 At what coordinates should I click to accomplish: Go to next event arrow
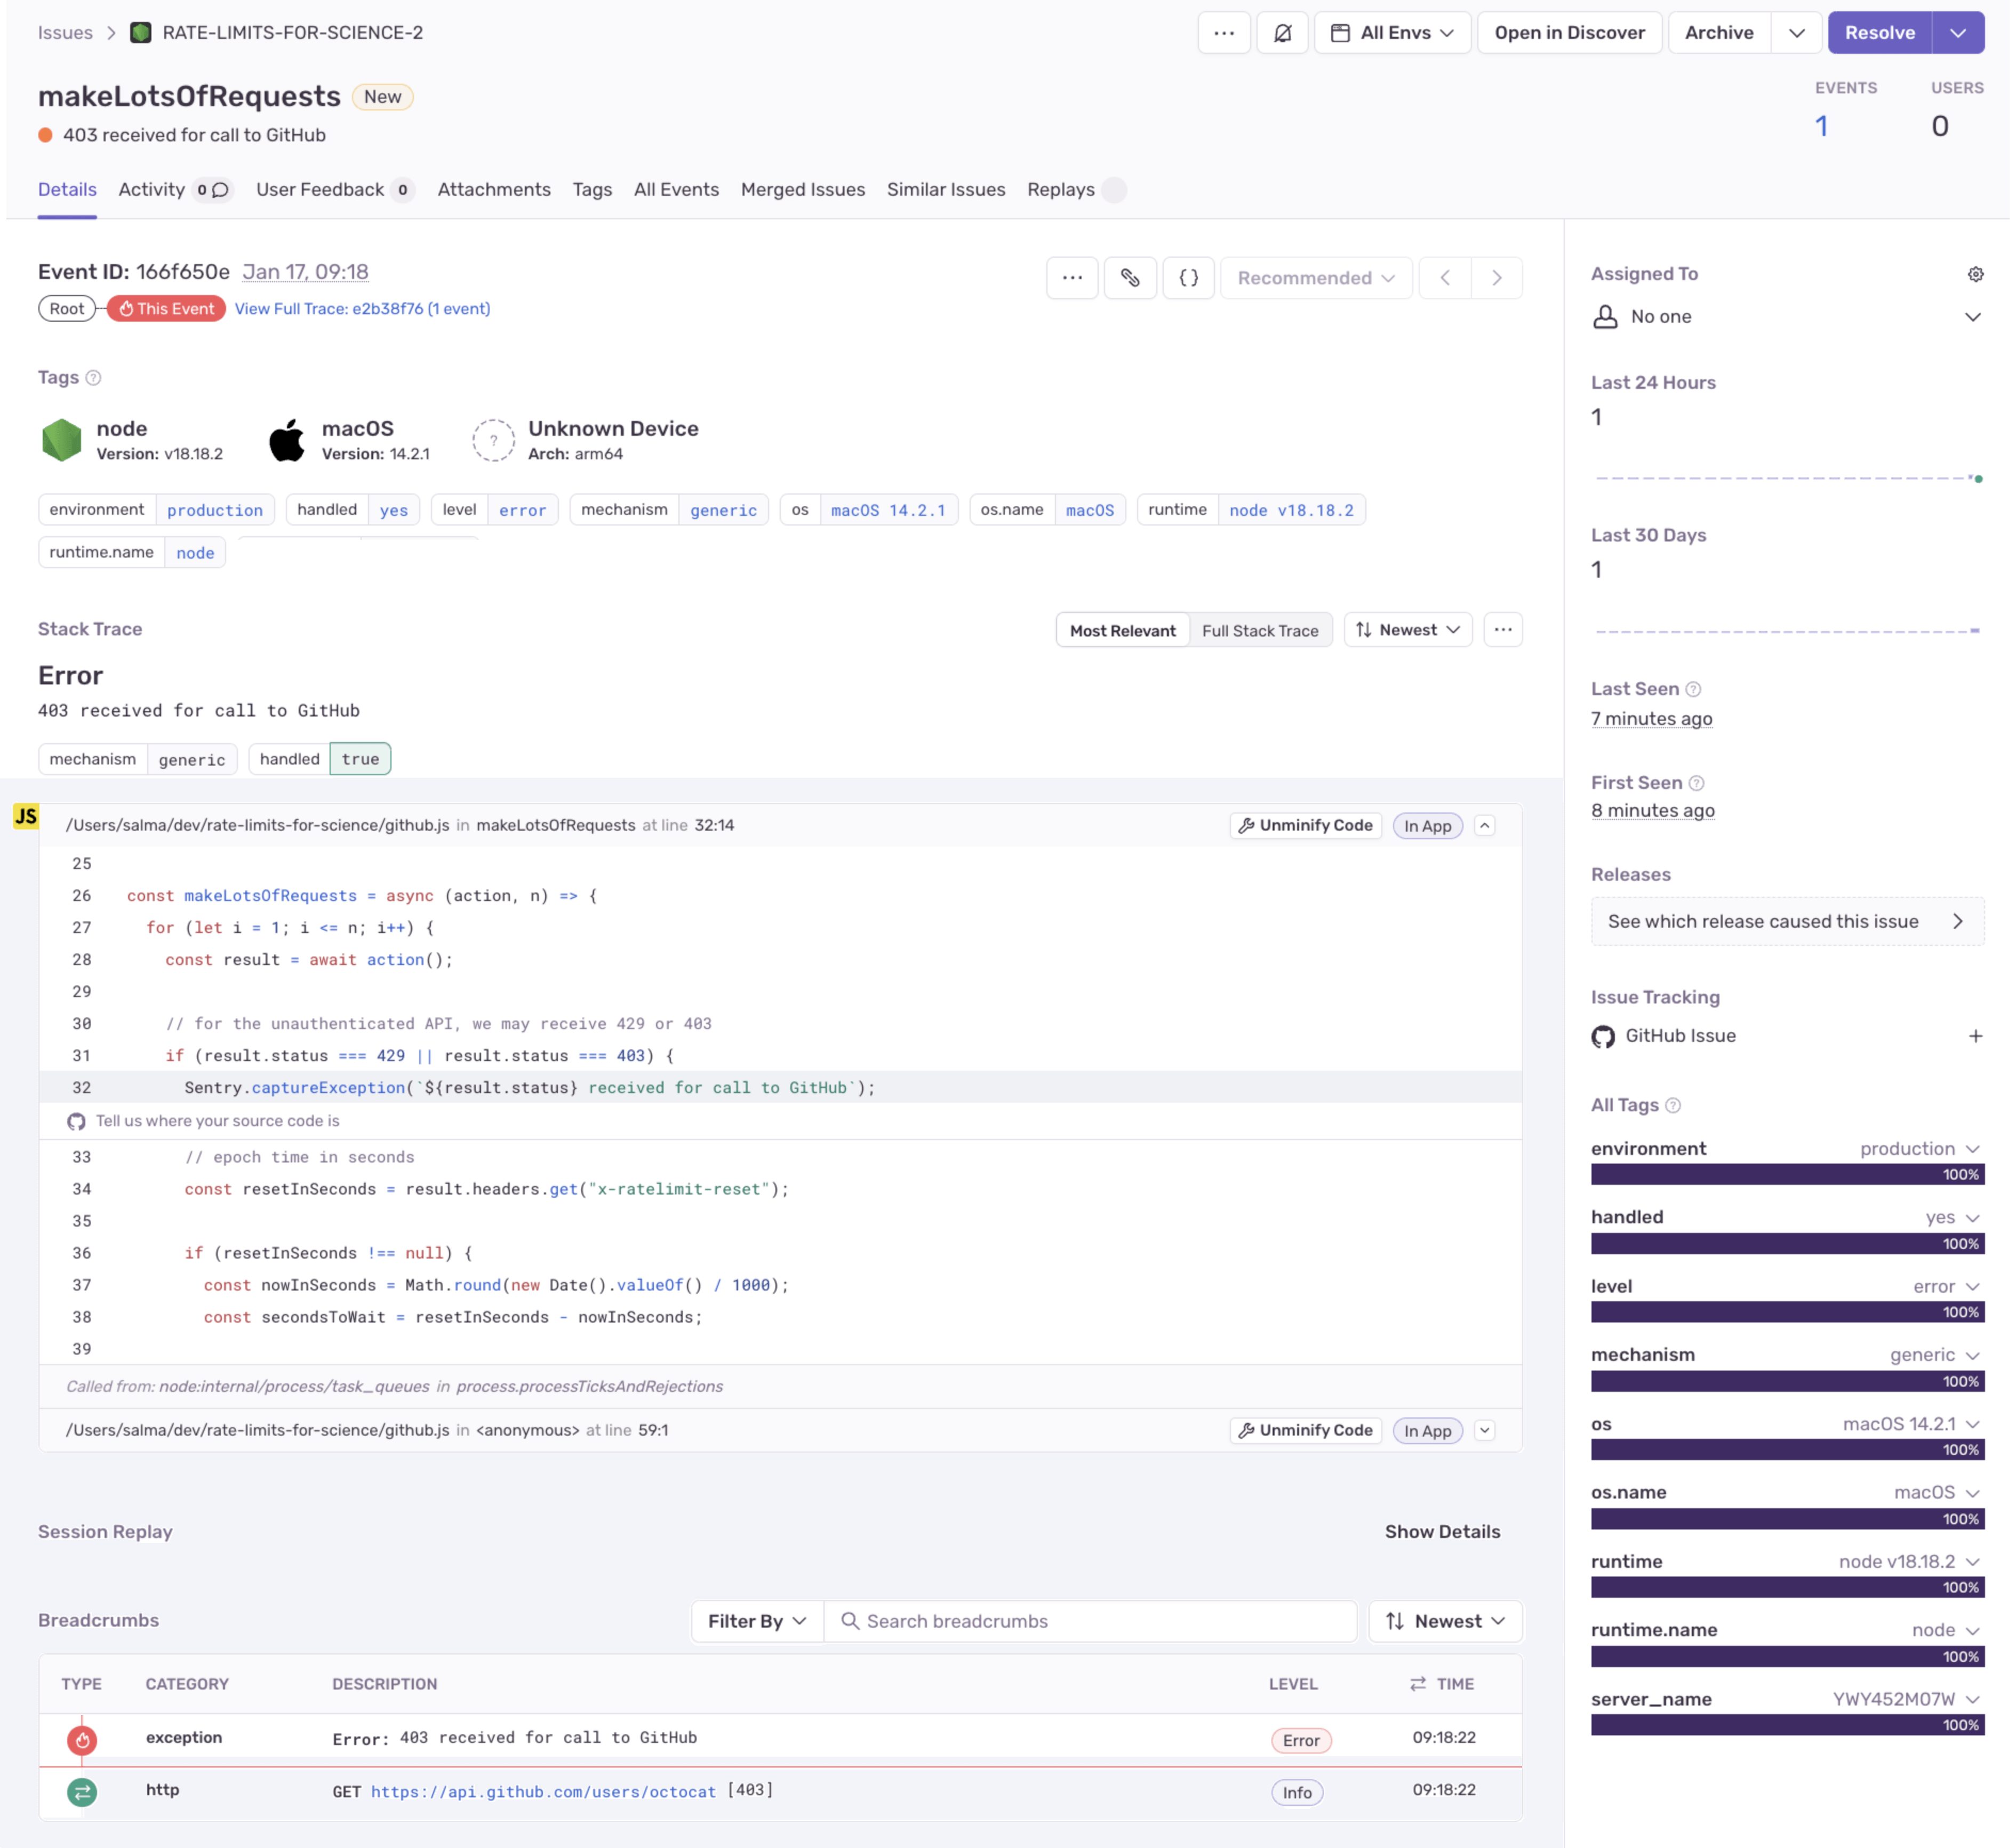coord(1497,278)
